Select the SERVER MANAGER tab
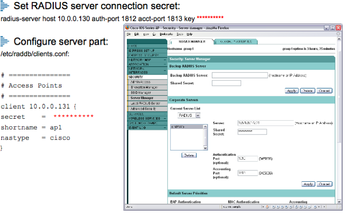The height and width of the screenshot is (213, 346). [x=193, y=42]
